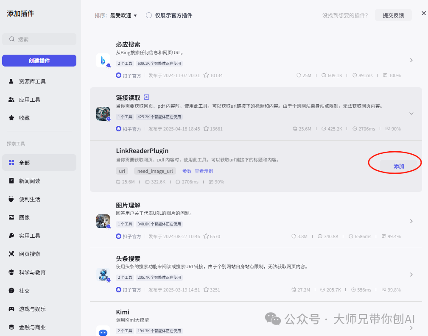Click the need_image_url parameter tag

coord(155,171)
